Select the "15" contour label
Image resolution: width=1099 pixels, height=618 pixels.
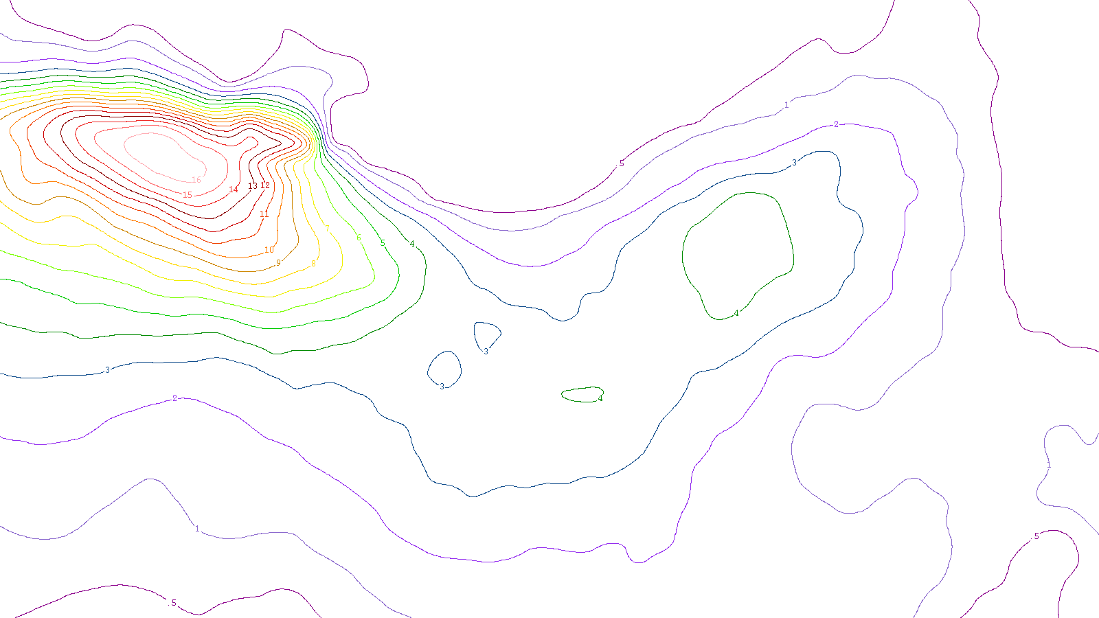click(x=188, y=195)
